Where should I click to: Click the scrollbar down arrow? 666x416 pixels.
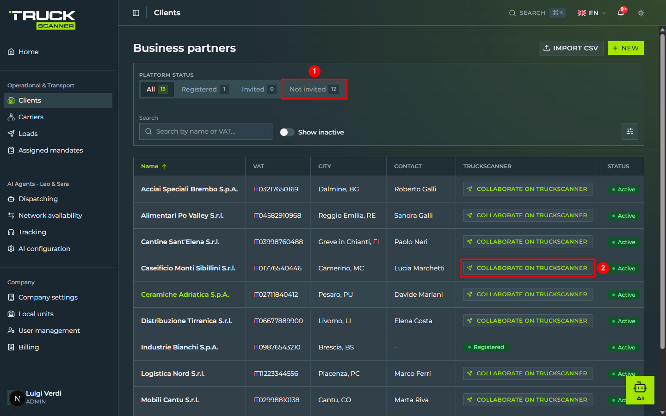[662, 412]
